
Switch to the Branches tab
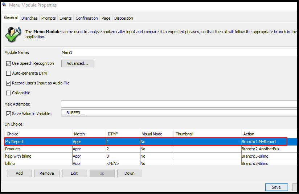29,18
